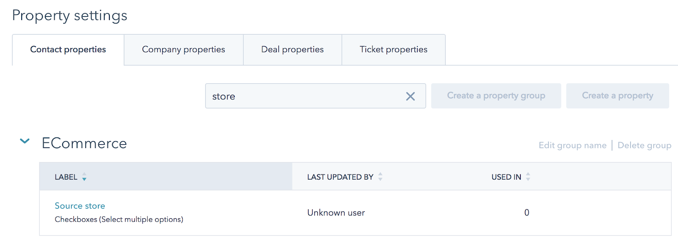
Task: Go to the Deal properties tab
Action: (x=292, y=50)
